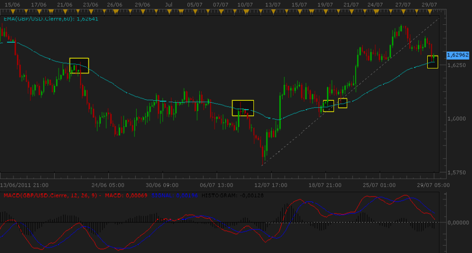The image size is (472, 253).
Task: Click the large yellow rectangle near 10/07
Action: (x=242, y=108)
